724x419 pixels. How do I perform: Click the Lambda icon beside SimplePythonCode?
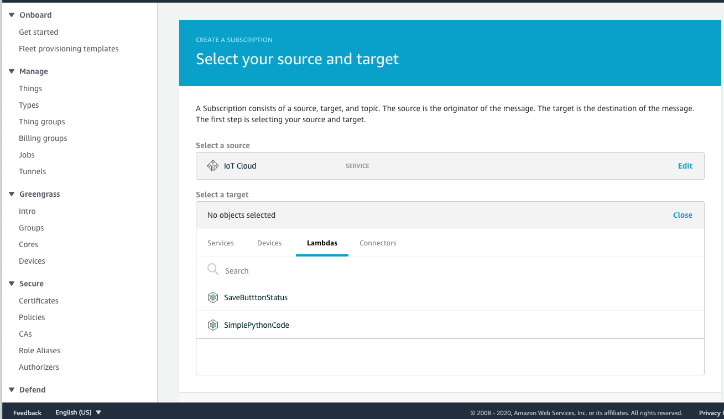coord(213,325)
